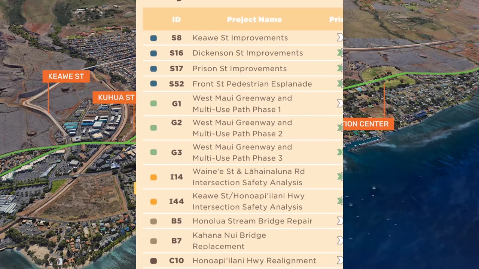Click the KEAWE ST map label
Screen dimensions: 479x269
click(66, 76)
